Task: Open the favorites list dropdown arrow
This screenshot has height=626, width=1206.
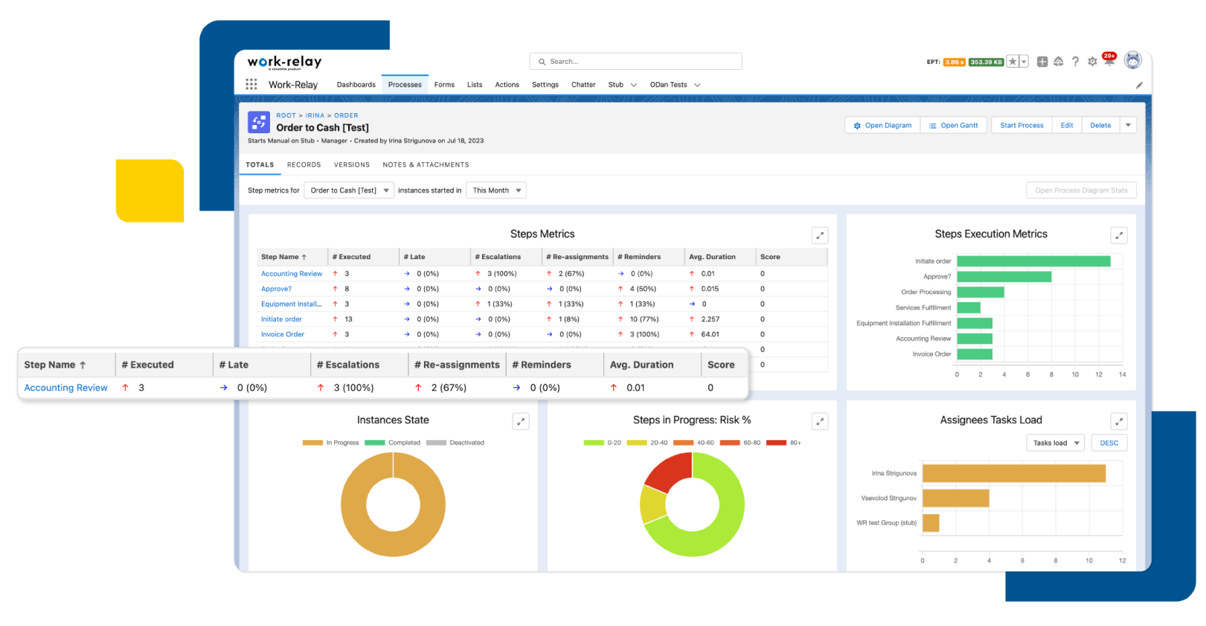Action: [1024, 62]
